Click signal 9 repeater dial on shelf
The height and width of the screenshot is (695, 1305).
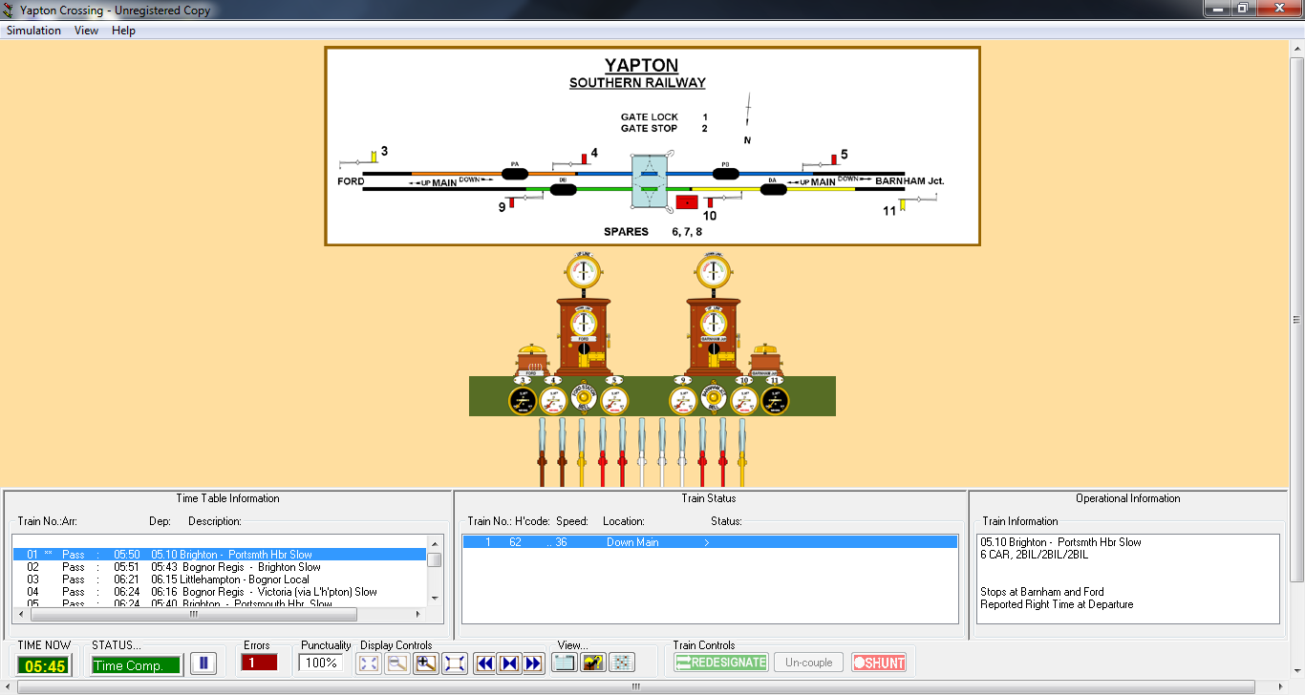point(682,400)
